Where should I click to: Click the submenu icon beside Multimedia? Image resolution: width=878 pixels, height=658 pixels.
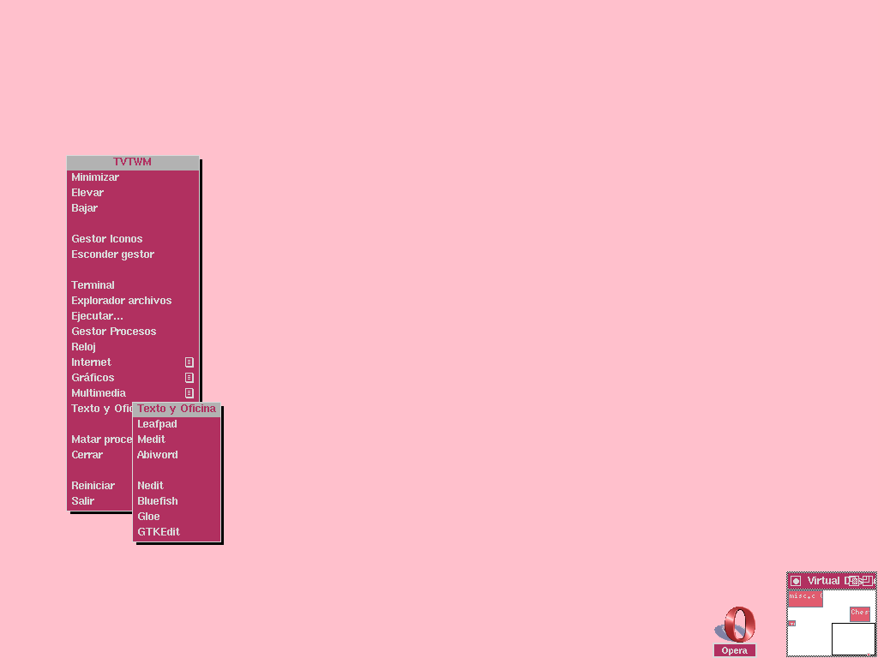tap(189, 393)
